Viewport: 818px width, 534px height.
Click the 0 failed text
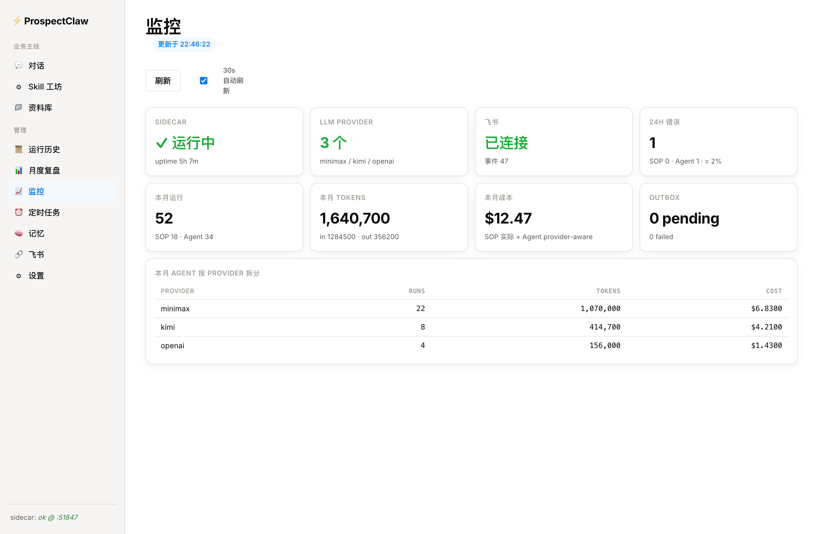pos(661,237)
